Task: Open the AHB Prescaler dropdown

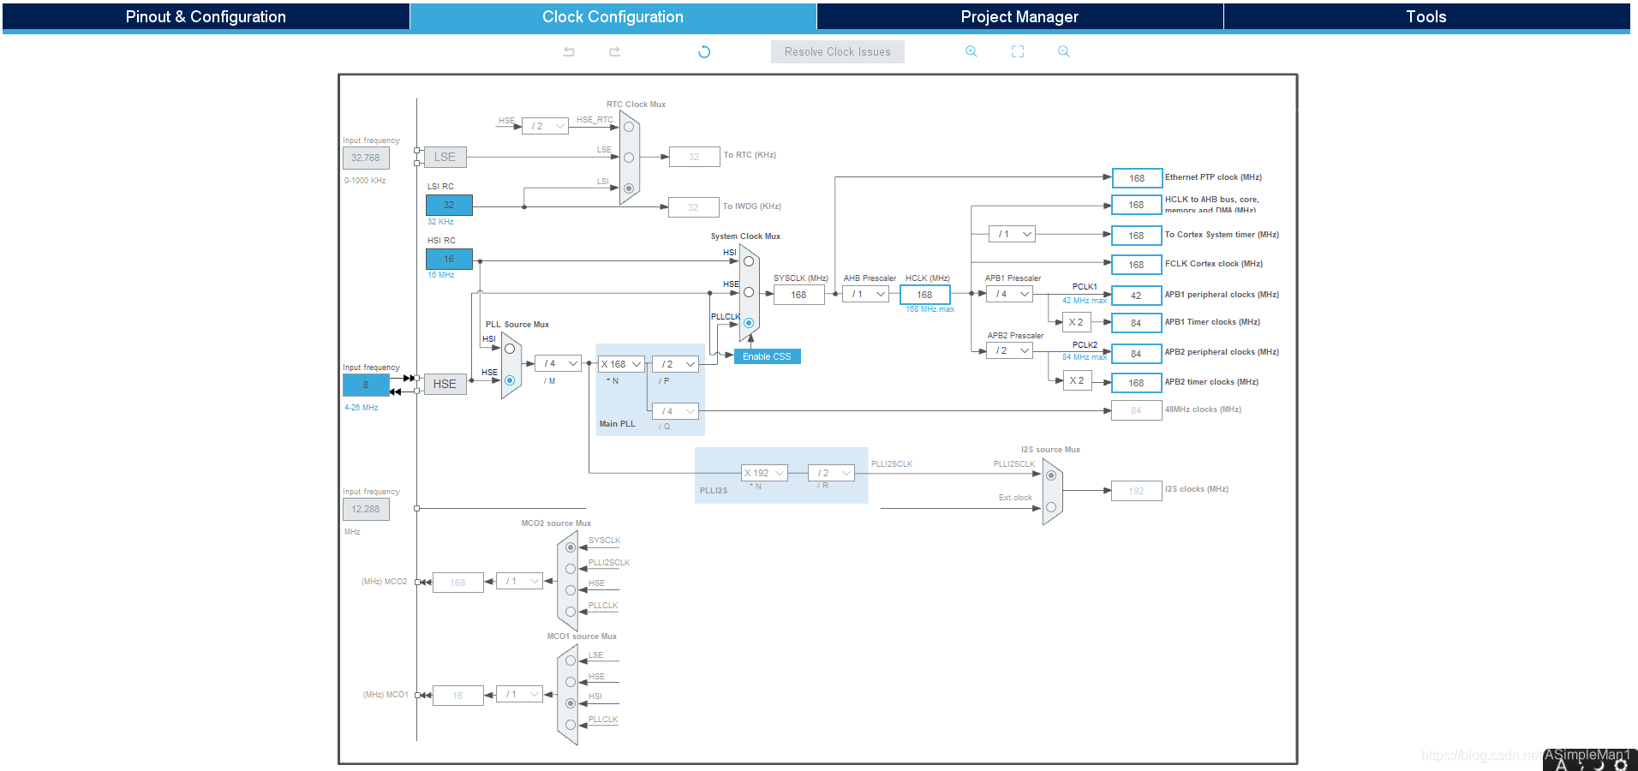Action: [865, 294]
